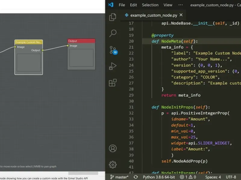Open the Selection menu

150,5
